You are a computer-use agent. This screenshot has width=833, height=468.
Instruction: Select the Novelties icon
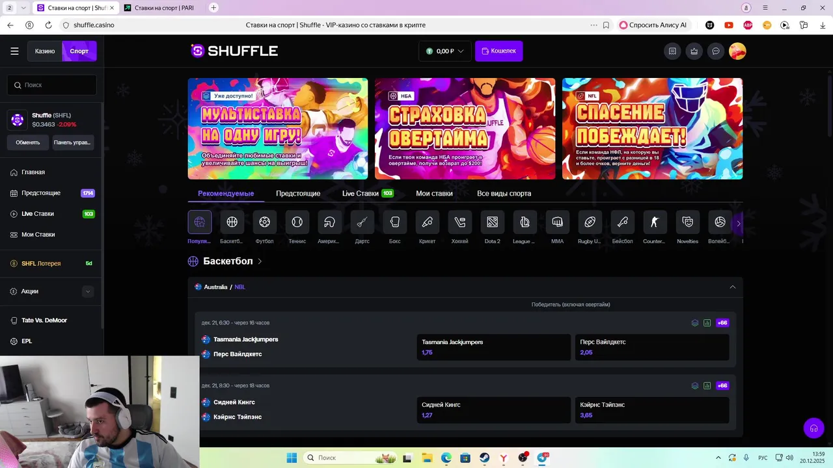click(687, 222)
